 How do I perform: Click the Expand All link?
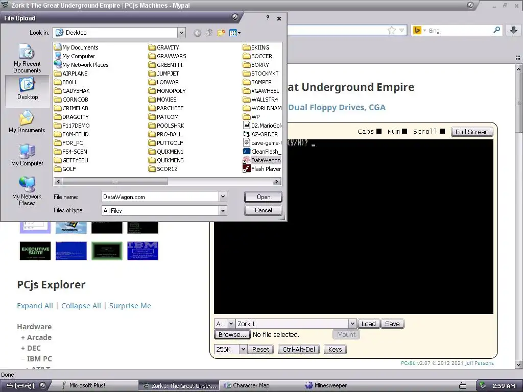pyautogui.click(x=35, y=306)
